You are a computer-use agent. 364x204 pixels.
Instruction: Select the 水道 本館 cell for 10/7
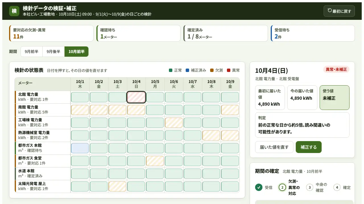pyautogui.click(x=193, y=174)
